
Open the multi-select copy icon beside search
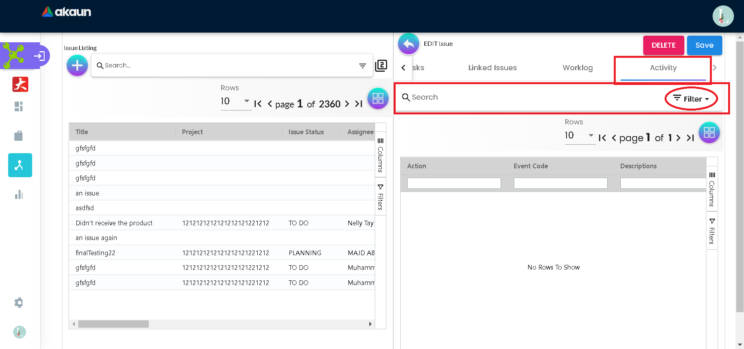coord(381,66)
